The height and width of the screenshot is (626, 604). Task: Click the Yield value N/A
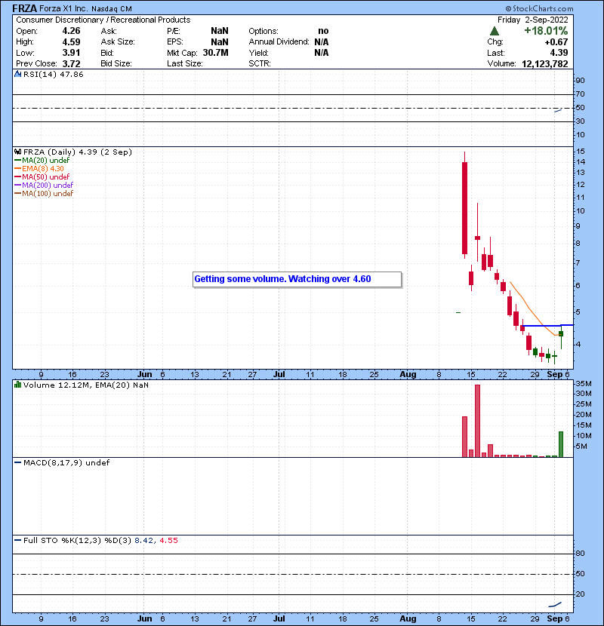pos(322,53)
